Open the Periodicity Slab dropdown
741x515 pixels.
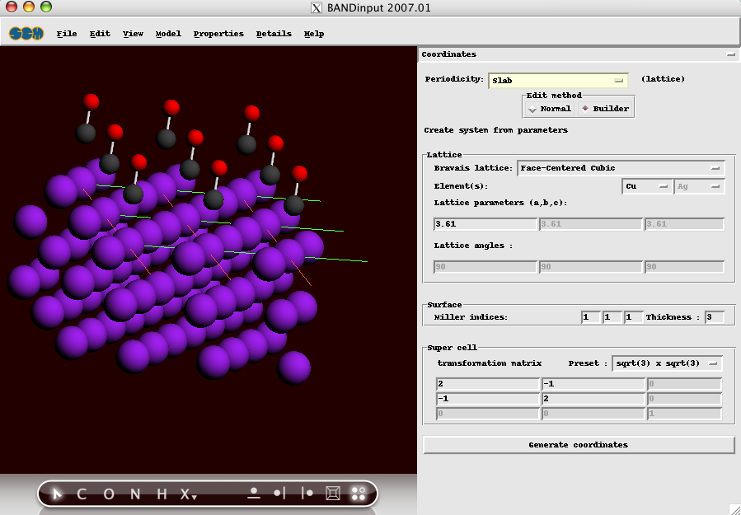pos(559,80)
